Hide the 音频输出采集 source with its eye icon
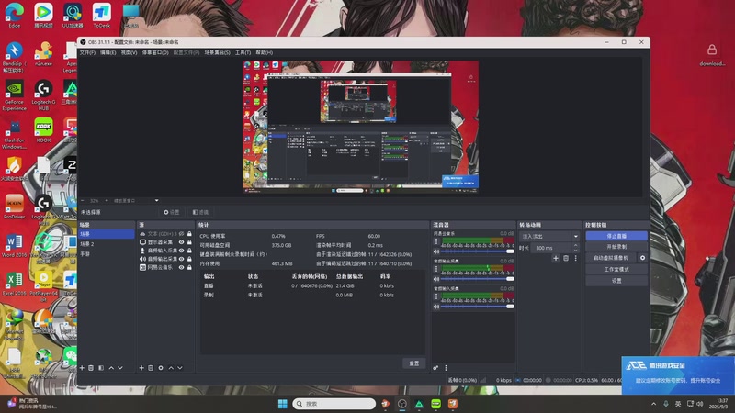Viewport: 735px width, 413px height. (181, 259)
